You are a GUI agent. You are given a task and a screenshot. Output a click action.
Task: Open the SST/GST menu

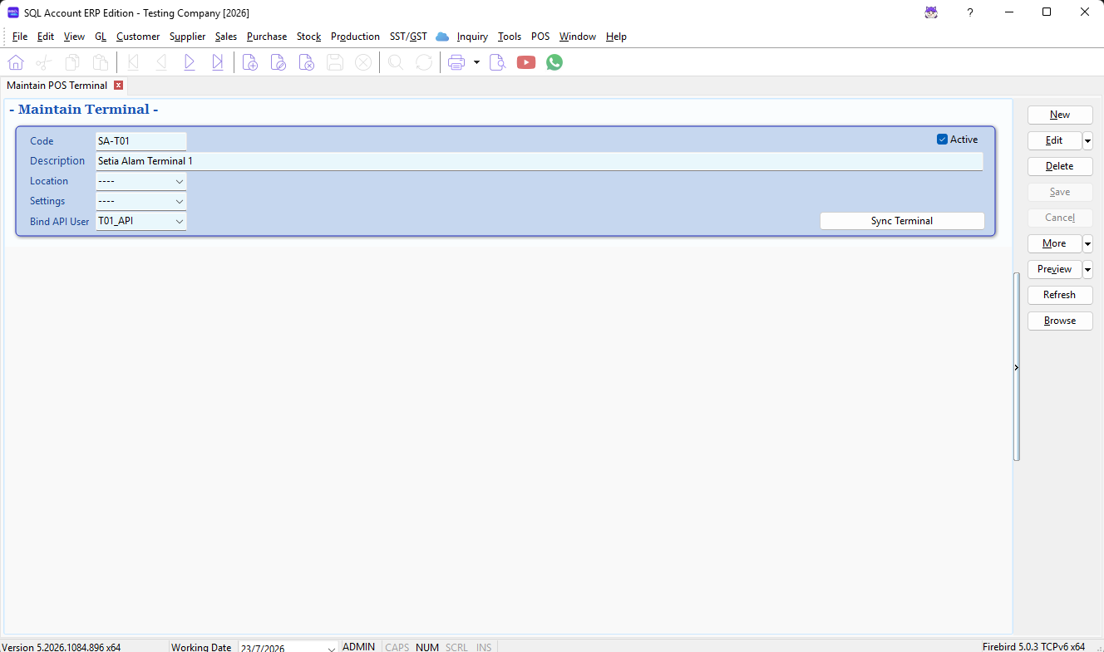408,37
